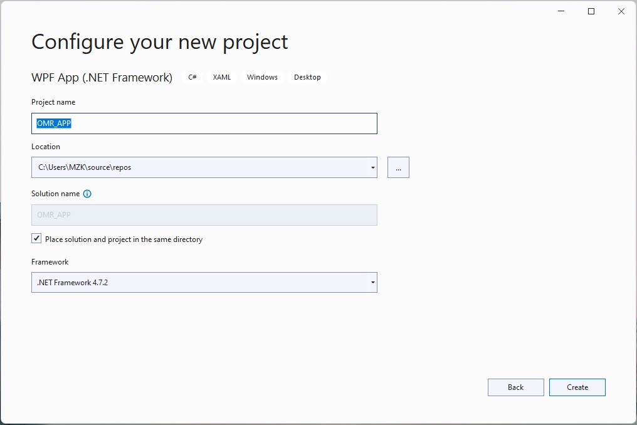637x425 pixels.
Task: Click the Solution name info icon
Action: [87, 193]
